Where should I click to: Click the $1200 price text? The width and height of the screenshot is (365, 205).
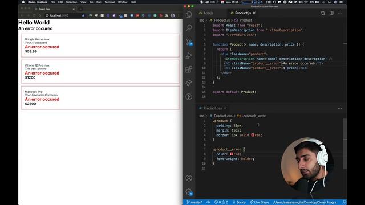pos(30,77)
